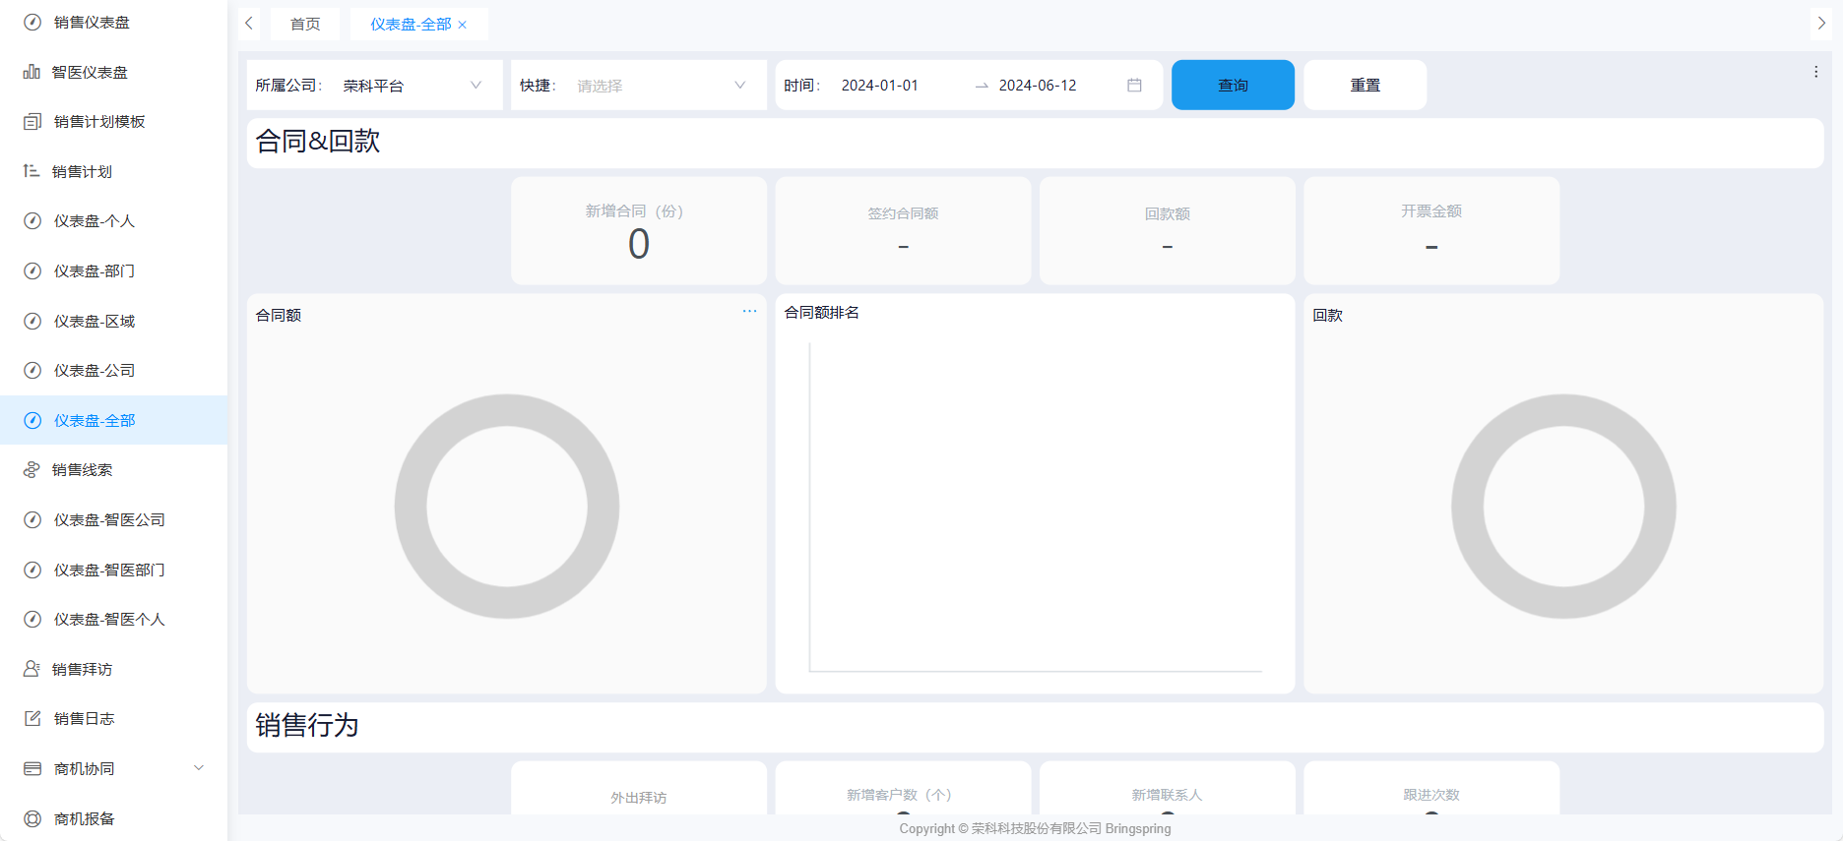Viewport: 1843px width, 841px height.
Task: Click the 销售线索 icon in sidebar
Action: point(32,470)
